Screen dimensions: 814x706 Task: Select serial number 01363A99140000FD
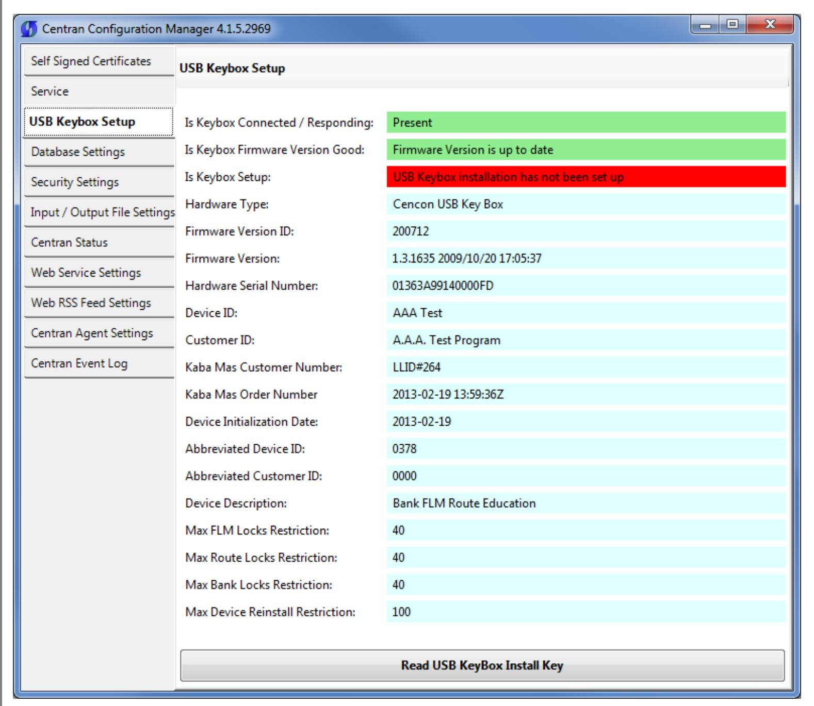click(x=586, y=285)
